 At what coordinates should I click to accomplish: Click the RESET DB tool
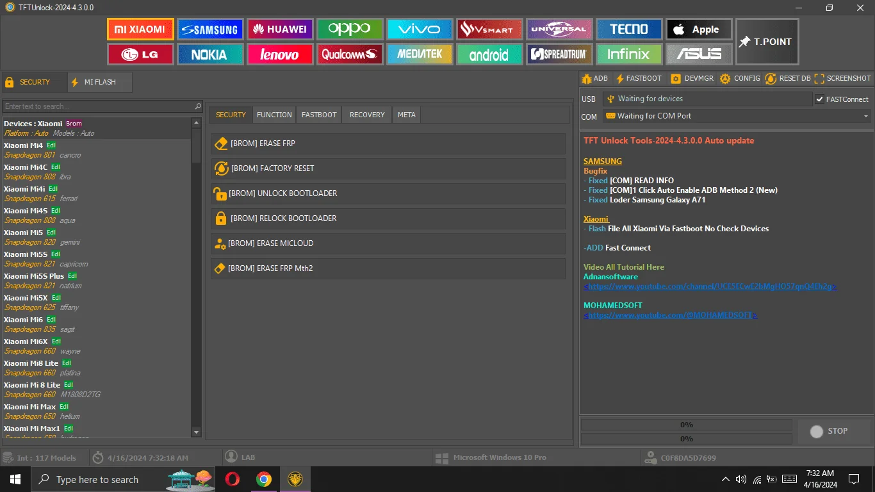coord(787,78)
